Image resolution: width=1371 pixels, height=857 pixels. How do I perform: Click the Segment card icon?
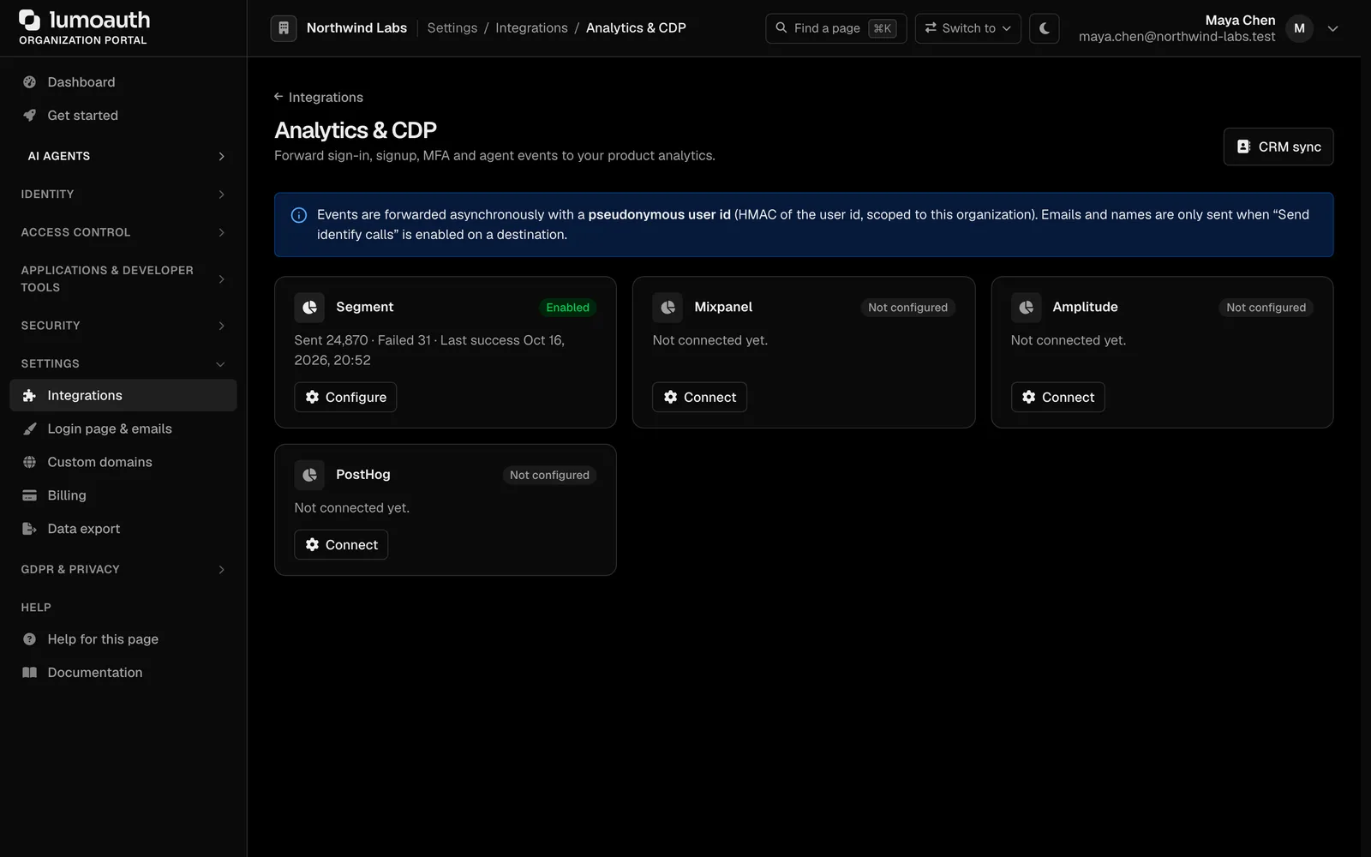point(309,308)
